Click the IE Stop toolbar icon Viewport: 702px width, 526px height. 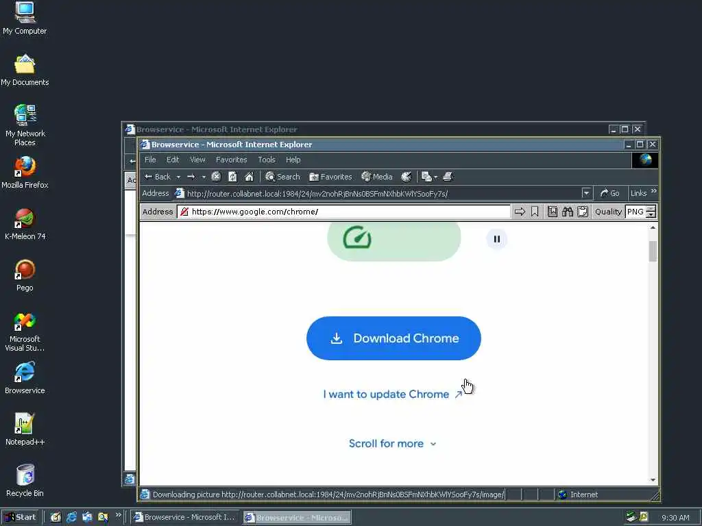(x=216, y=177)
